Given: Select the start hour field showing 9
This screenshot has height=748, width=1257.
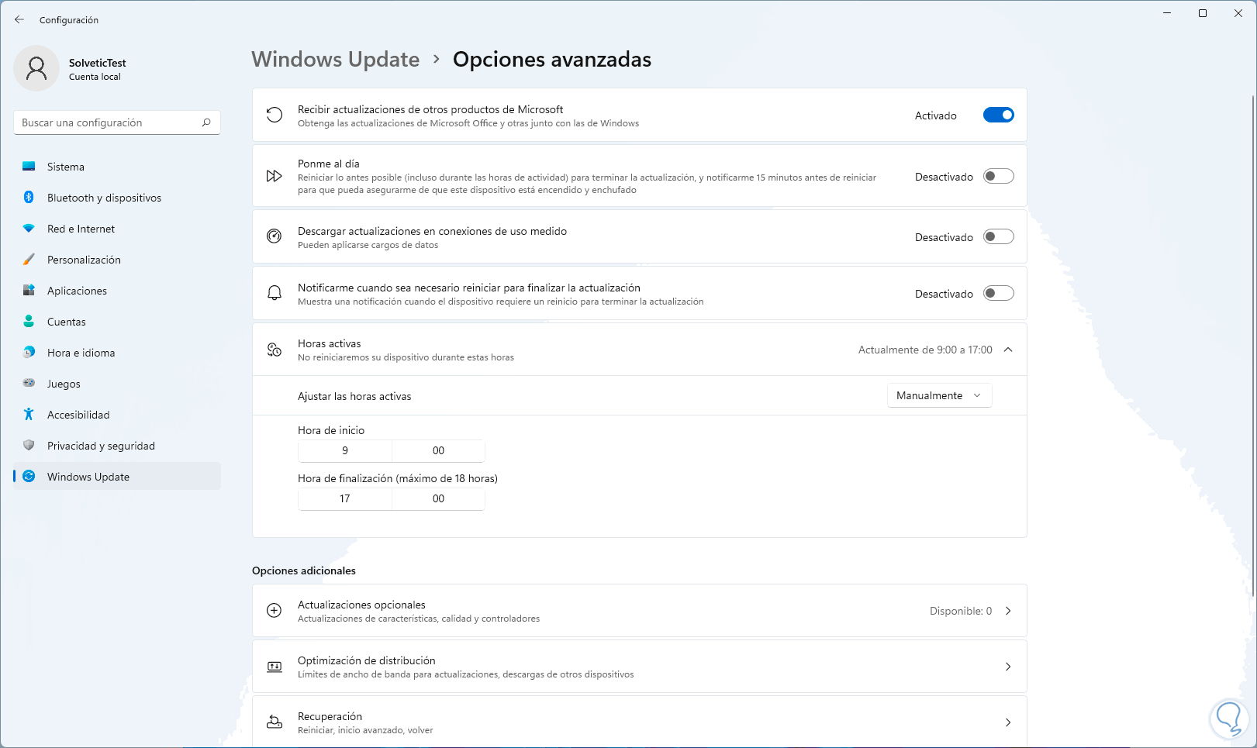Looking at the screenshot, I should click(x=345, y=450).
